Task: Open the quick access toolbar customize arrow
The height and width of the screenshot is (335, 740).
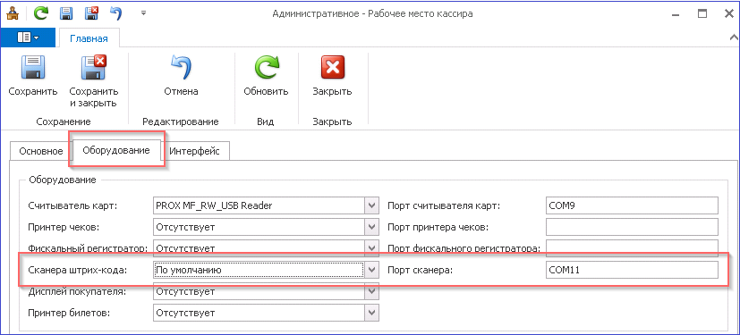Action: (144, 13)
